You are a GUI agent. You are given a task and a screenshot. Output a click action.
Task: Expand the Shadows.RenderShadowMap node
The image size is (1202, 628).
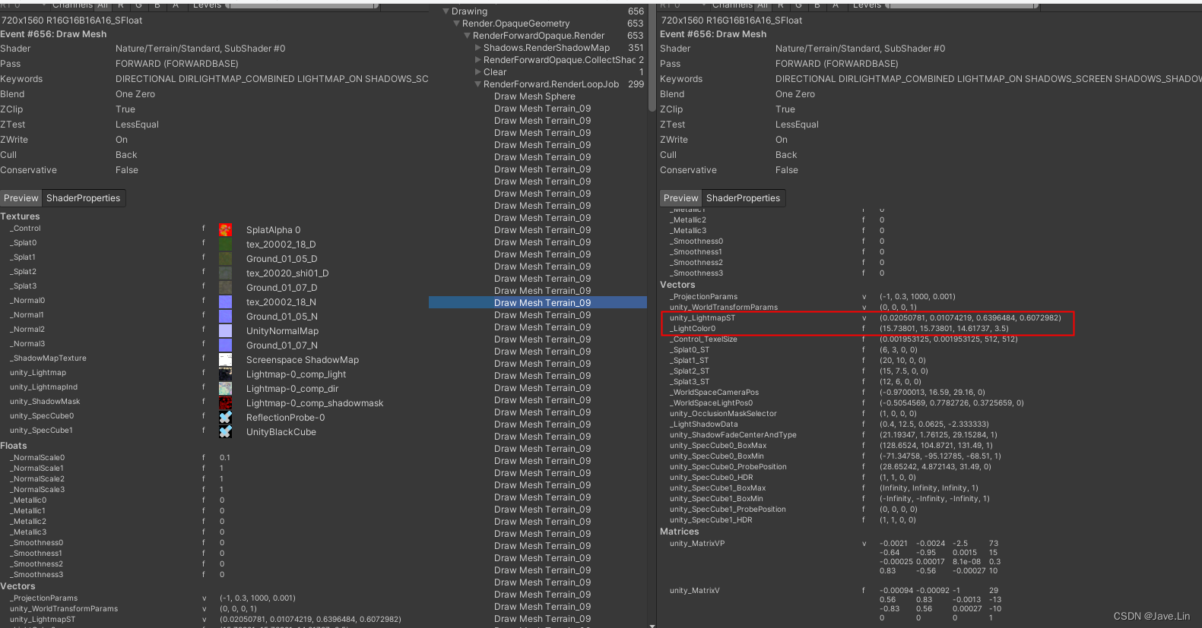[x=478, y=48]
